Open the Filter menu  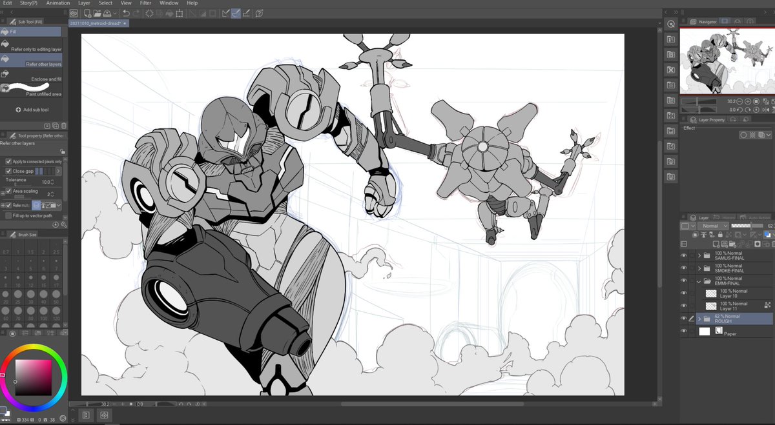pyautogui.click(x=145, y=3)
